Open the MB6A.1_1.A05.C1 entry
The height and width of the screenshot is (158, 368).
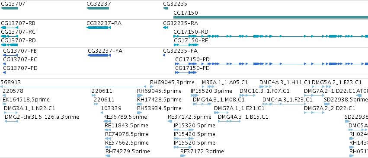pyautogui.click(x=225, y=82)
